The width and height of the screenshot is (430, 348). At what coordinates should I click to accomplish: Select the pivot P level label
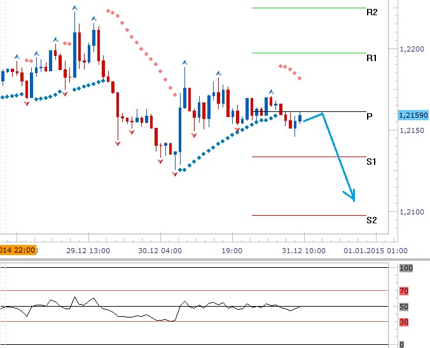click(x=369, y=116)
